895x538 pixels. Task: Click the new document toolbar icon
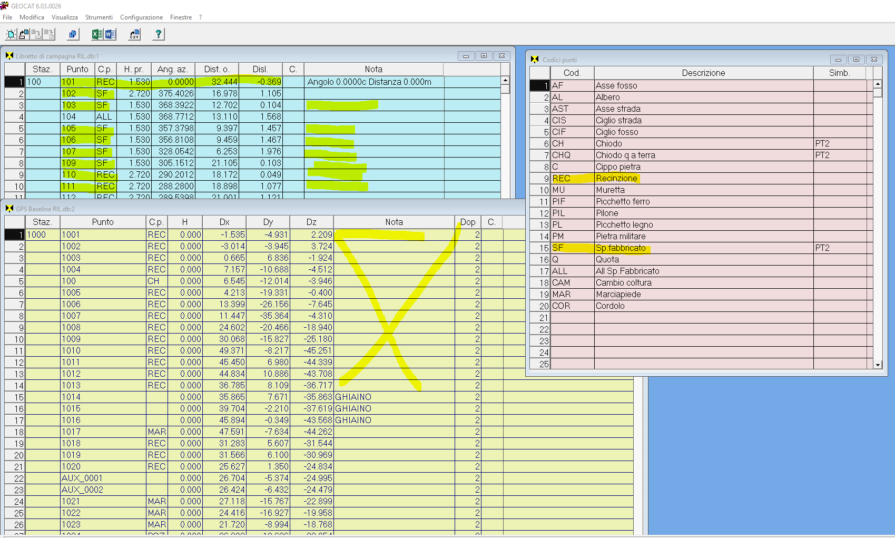[x=11, y=35]
